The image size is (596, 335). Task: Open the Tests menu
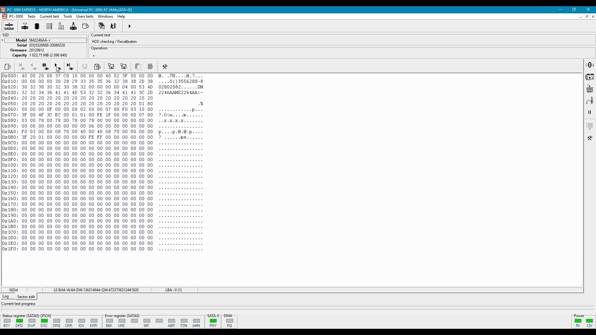(x=31, y=16)
